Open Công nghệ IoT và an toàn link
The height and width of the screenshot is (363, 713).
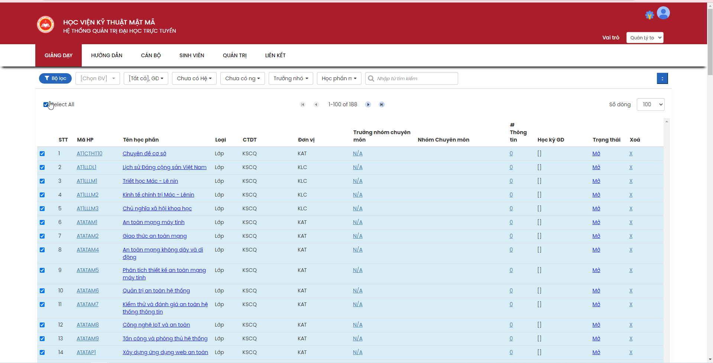(x=156, y=325)
